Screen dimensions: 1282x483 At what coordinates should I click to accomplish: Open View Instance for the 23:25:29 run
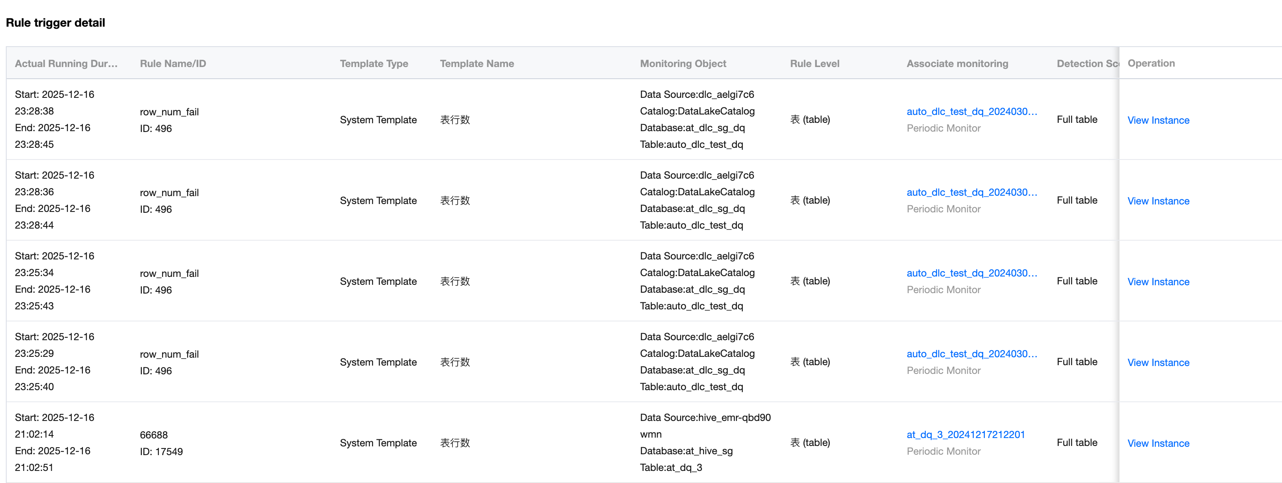coord(1158,363)
